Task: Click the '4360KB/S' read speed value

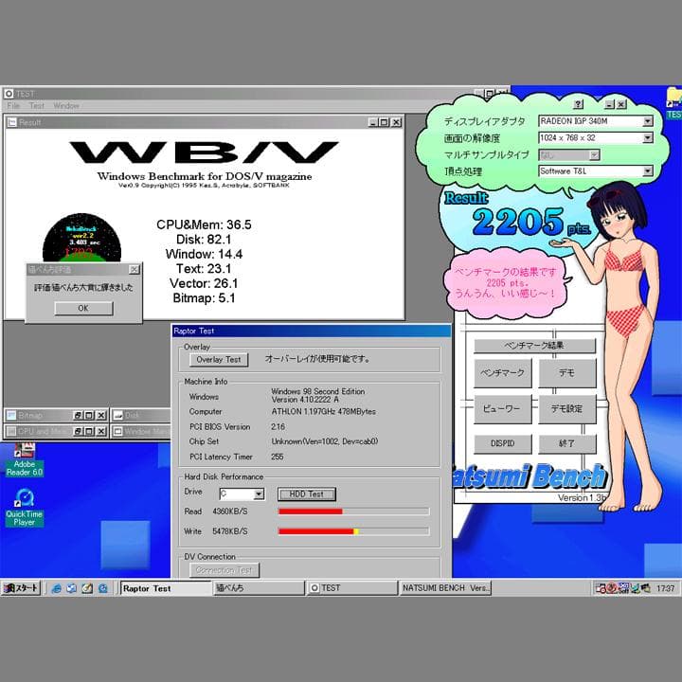Action: pyautogui.click(x=230, y=511)
